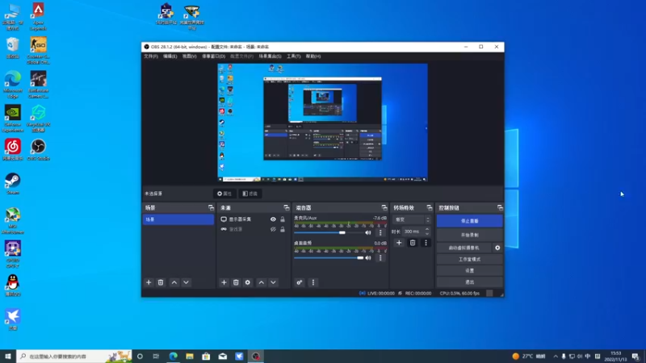The image size is (646, 363).
Task: Open desktop audio channel three-dot options
Action: click(380, 258)
